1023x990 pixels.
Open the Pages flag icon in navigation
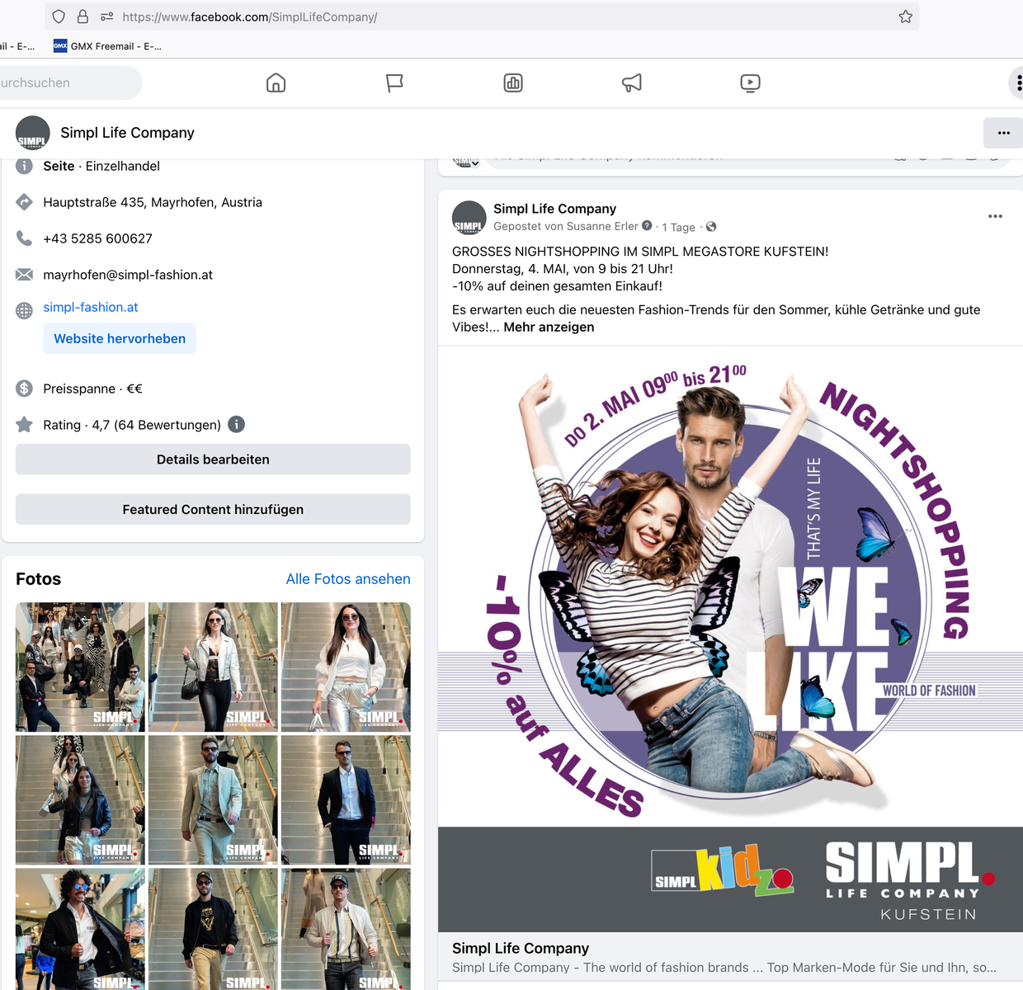click(394, 82)
